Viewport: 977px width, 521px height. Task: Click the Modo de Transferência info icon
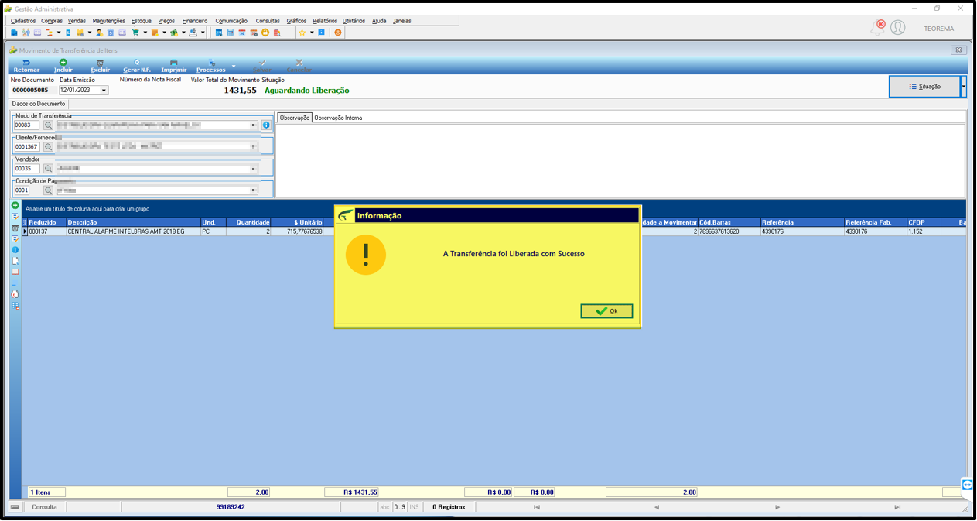pyautogui.click(x=266, y=125)
